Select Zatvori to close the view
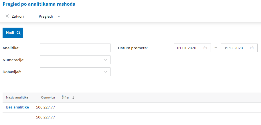This screenshot has width=261, height=125. (18, 17)
